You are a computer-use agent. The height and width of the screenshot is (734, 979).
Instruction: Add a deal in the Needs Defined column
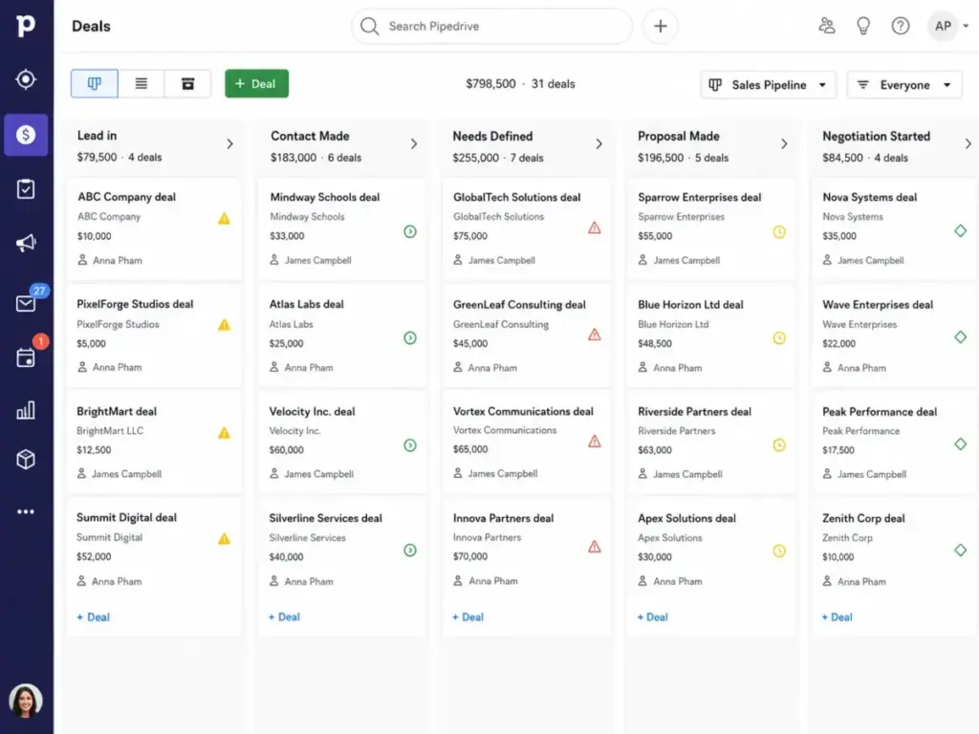[468, 617]
